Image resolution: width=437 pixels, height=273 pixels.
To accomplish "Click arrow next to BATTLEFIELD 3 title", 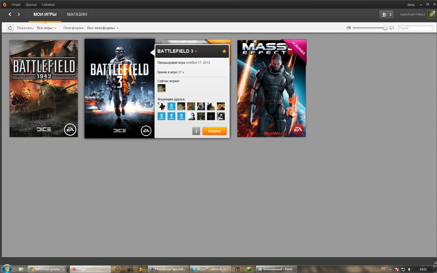I will click(x=196, y=51).
